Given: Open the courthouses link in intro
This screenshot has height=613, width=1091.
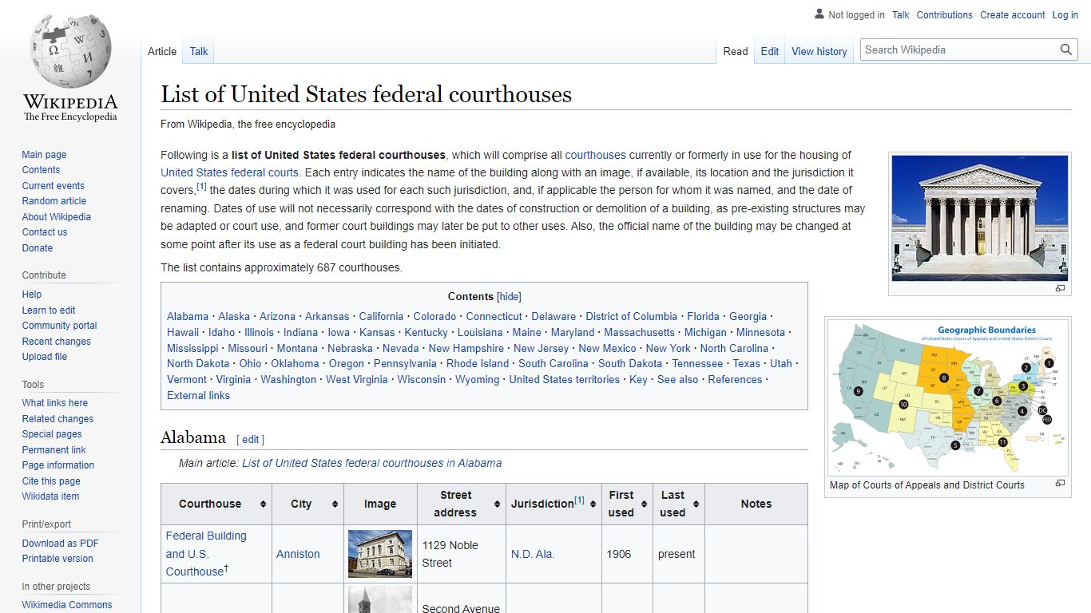Looking at the screenshot, I should click(x=595, y=155).
